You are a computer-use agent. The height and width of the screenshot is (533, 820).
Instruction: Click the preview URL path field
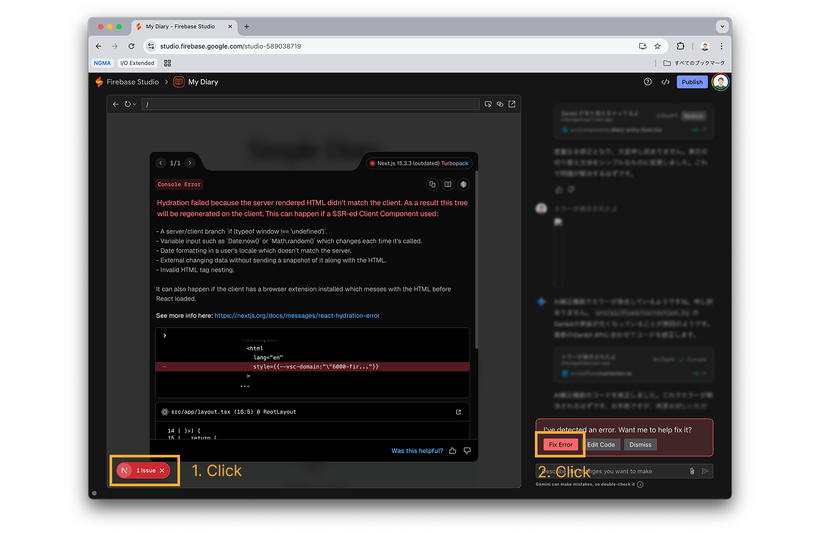[311, 104]
